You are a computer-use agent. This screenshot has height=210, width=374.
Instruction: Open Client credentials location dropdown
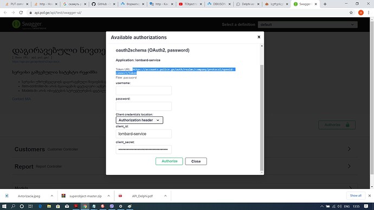click(x=139, y=120)
